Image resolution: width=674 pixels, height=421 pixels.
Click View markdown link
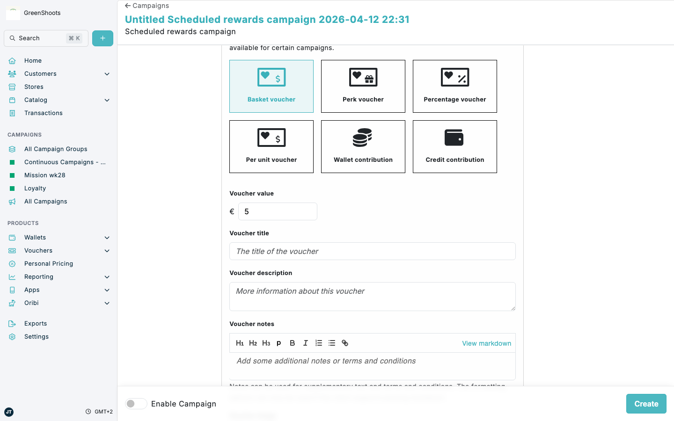click(x=487, y=343)
